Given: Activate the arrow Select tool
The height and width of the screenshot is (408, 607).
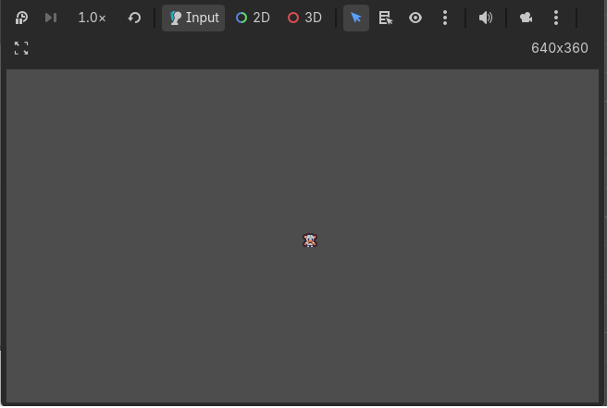Looking at the screenshot, I should (356, 18).
